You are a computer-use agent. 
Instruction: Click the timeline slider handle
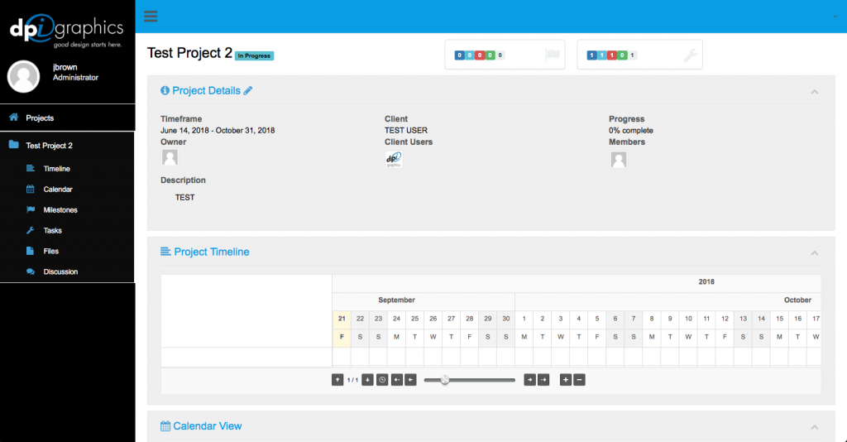444,380
